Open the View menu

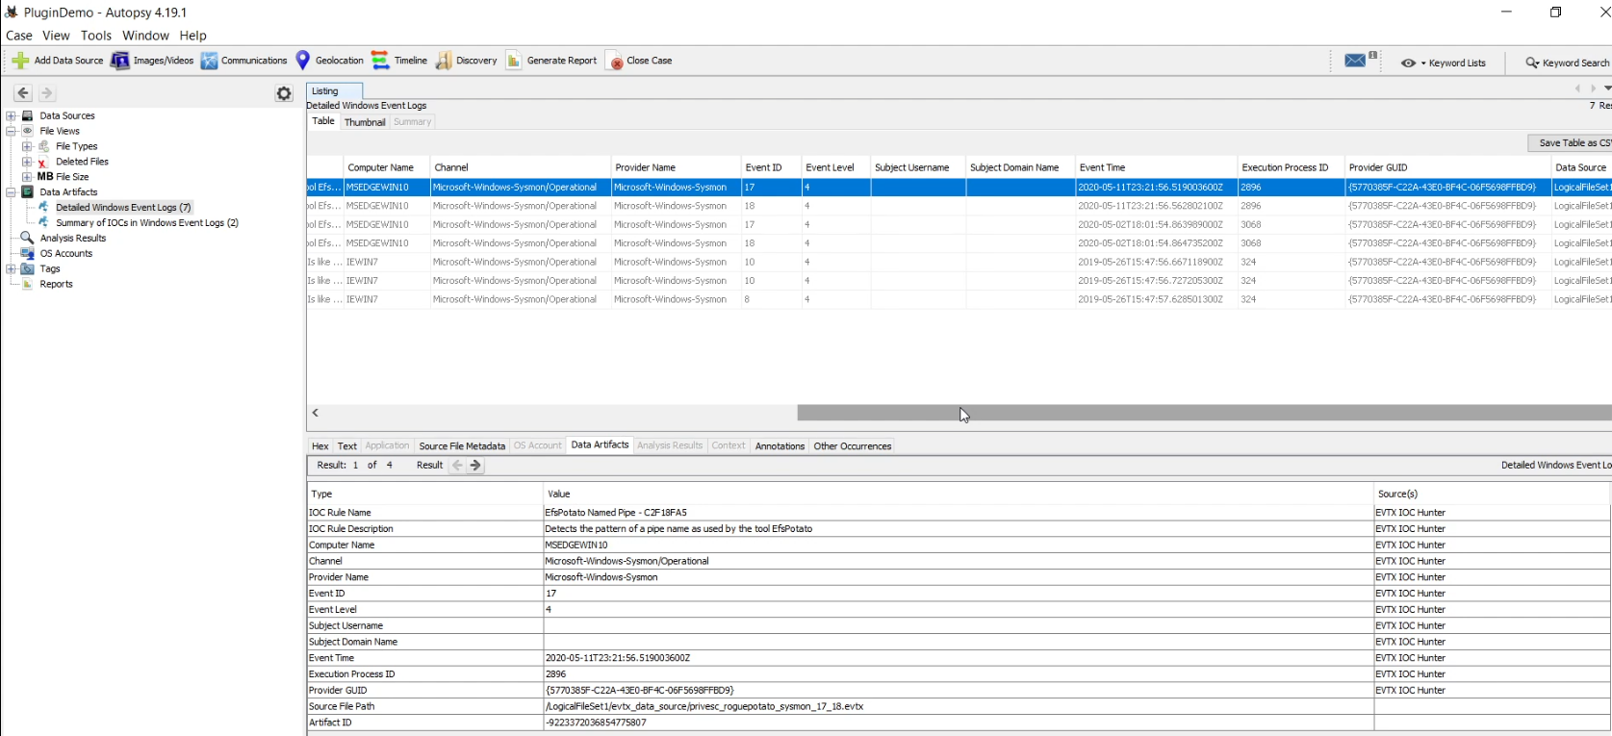[x=56, y=36]
